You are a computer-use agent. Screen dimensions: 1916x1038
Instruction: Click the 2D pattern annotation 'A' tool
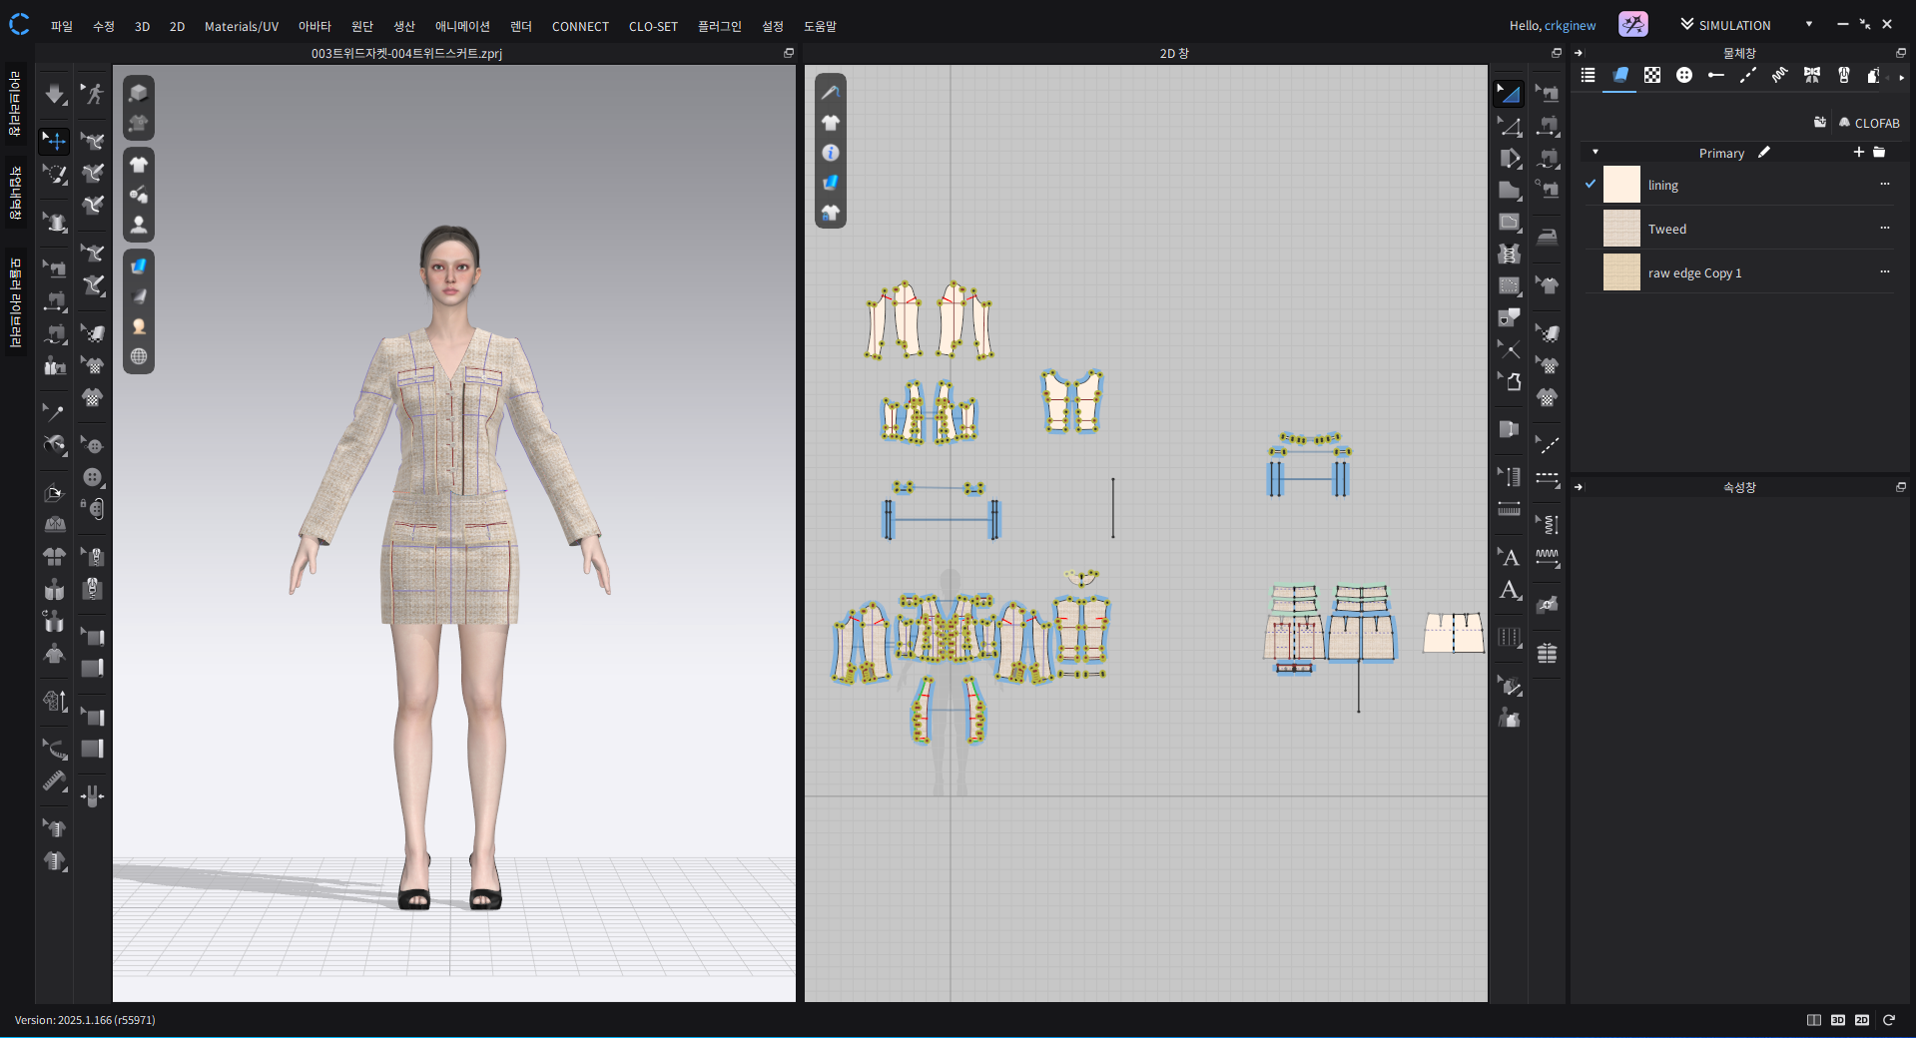[x=1510, y=590]
